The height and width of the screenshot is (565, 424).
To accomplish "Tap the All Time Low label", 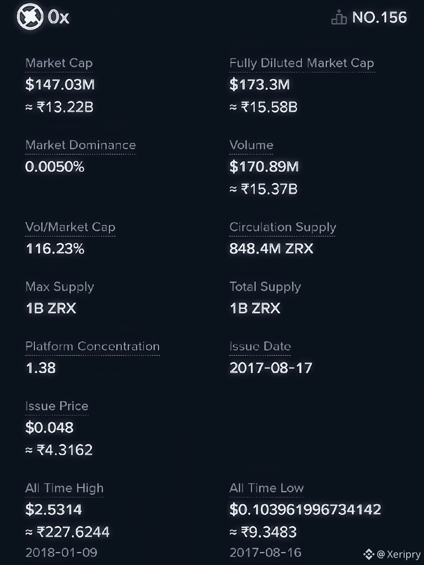I will (267, 488).
